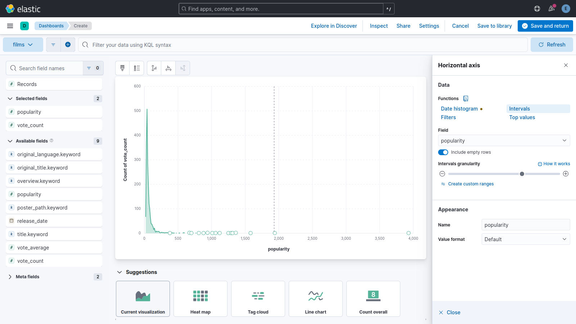Open left axis settings icon
576x324 pixels.
tap(154, 68)
